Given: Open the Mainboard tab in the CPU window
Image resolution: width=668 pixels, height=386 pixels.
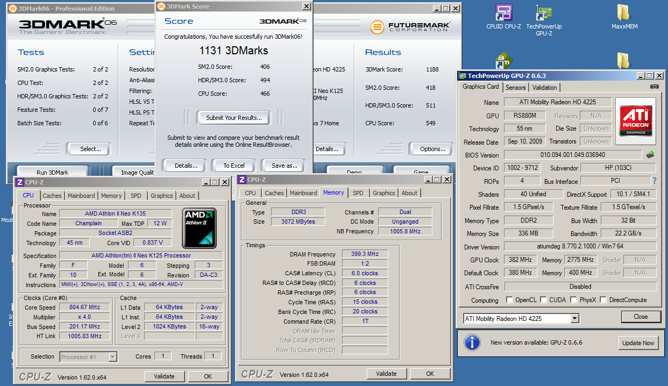Looking at the screenshot, I should (x=81, y=196).
